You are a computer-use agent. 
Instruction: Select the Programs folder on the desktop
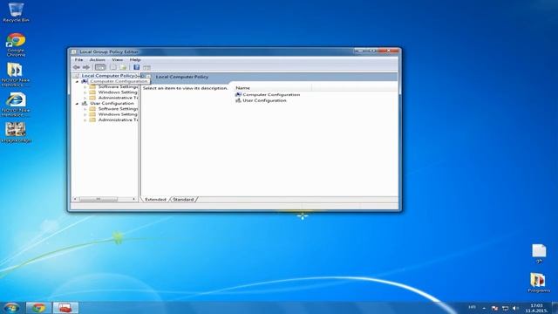coord(539,283)
